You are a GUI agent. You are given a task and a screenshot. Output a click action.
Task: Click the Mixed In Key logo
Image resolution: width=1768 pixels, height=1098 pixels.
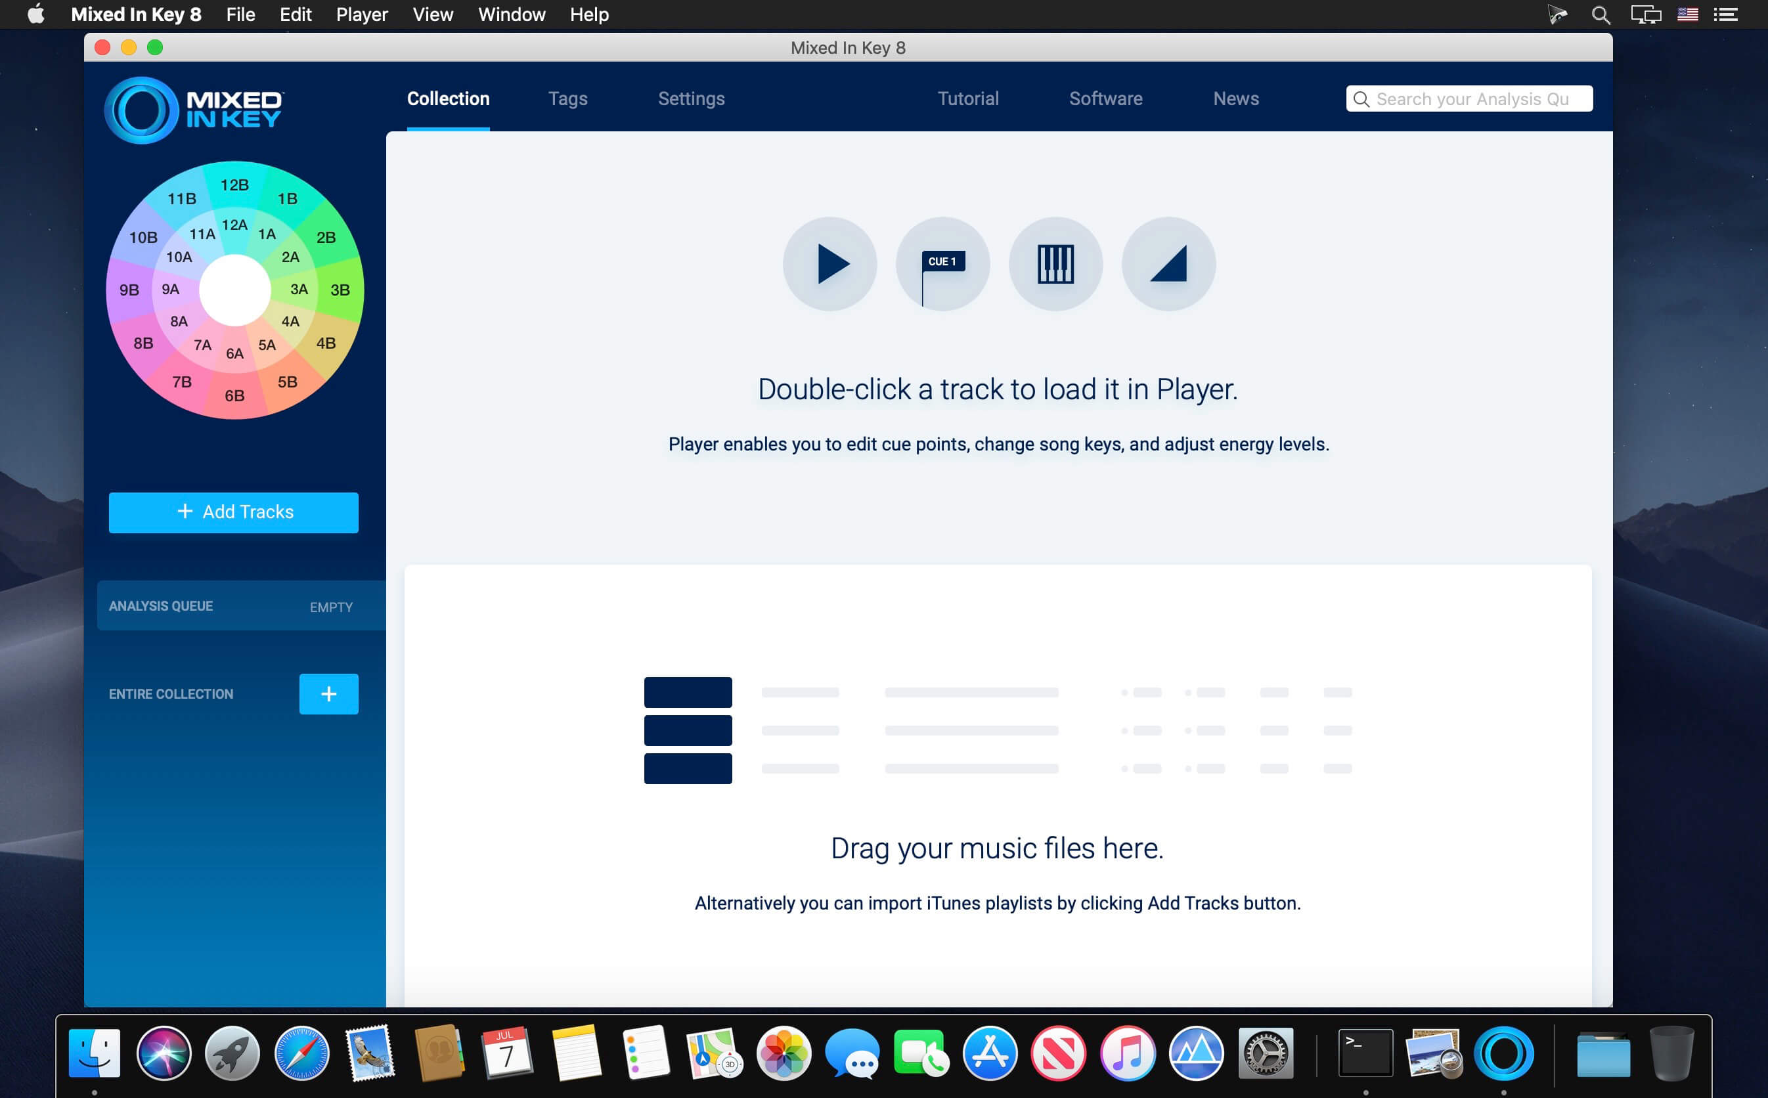coord(194,110)
